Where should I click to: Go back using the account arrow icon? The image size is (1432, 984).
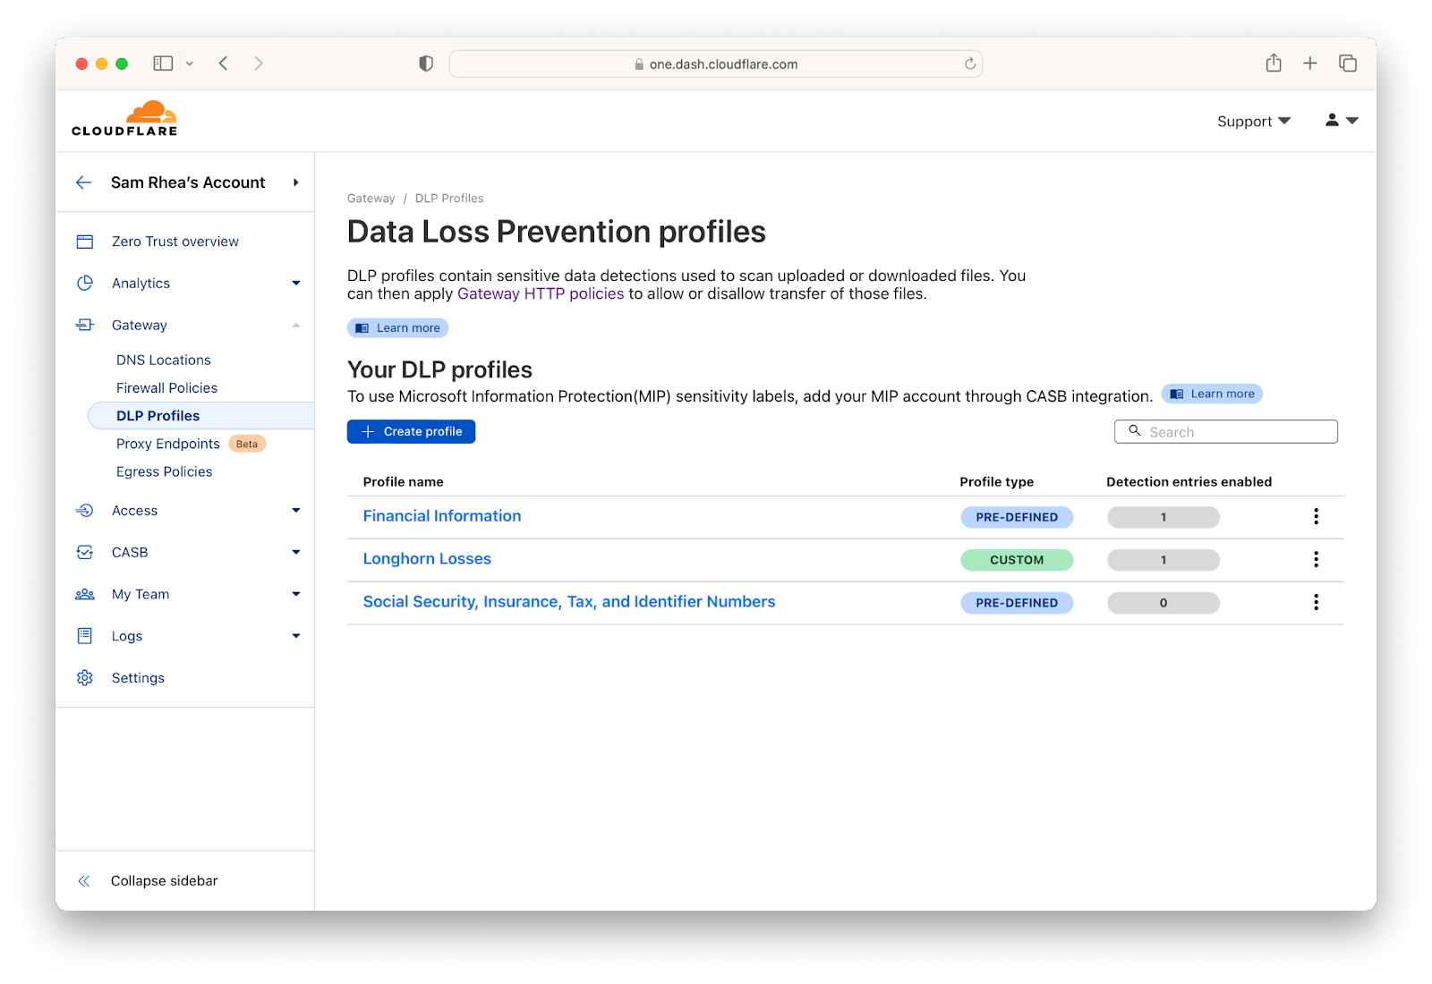click(84, 182)
